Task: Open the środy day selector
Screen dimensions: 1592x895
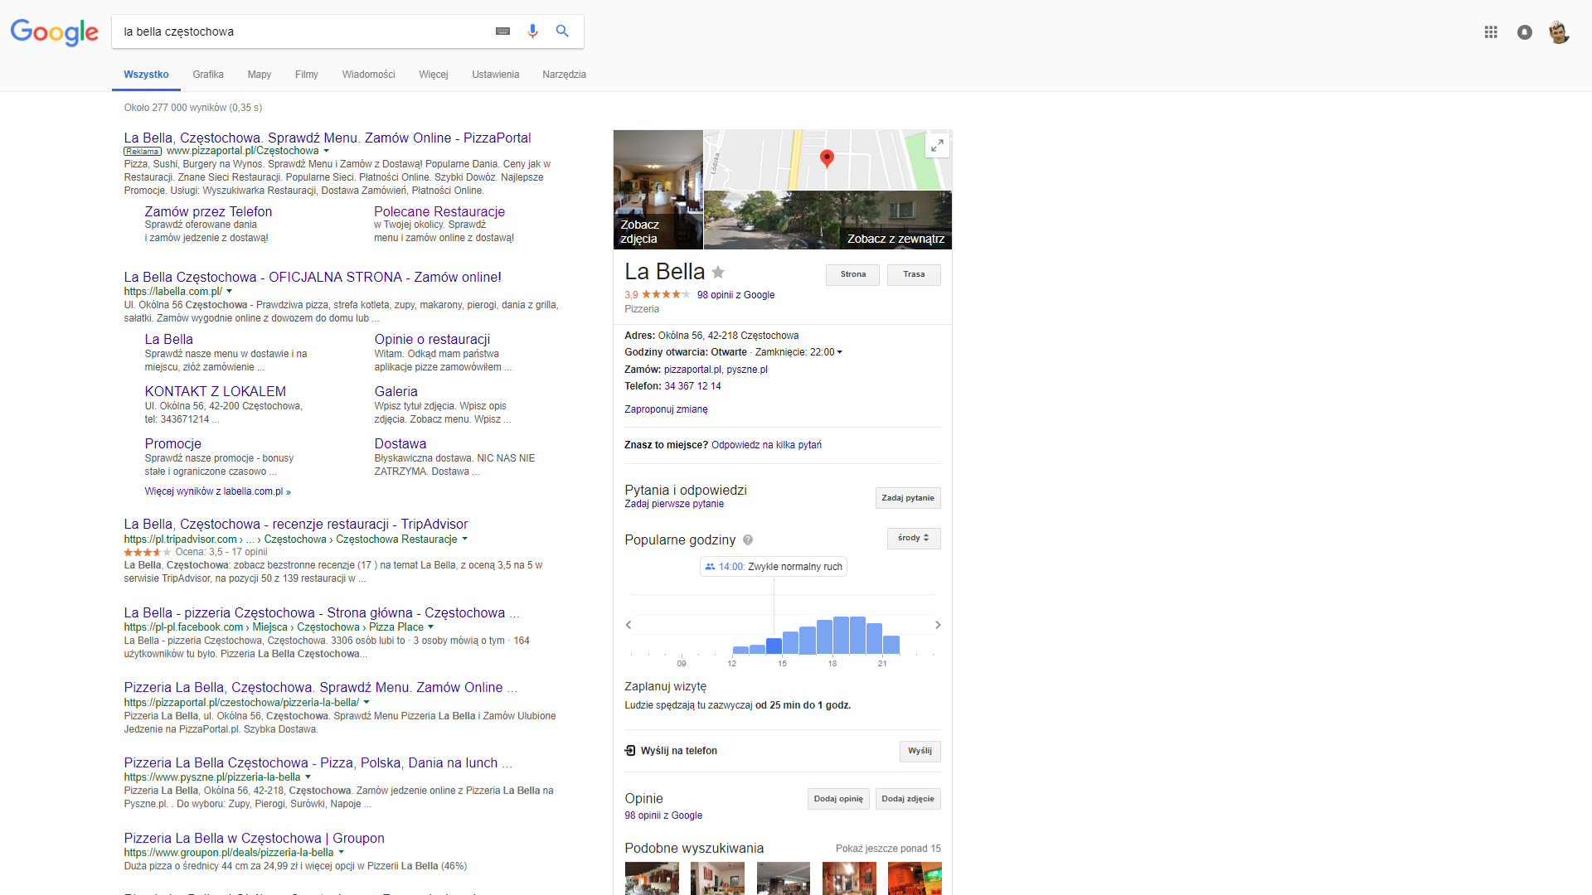Action: (x=914, y=539)
